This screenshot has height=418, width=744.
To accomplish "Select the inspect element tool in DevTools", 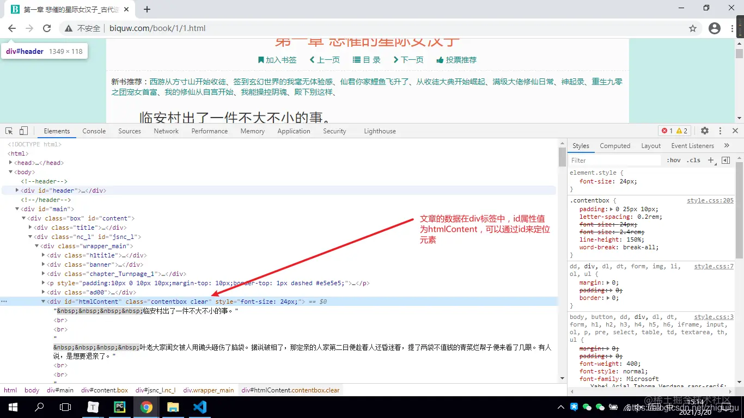I will [x=9, y=131].
